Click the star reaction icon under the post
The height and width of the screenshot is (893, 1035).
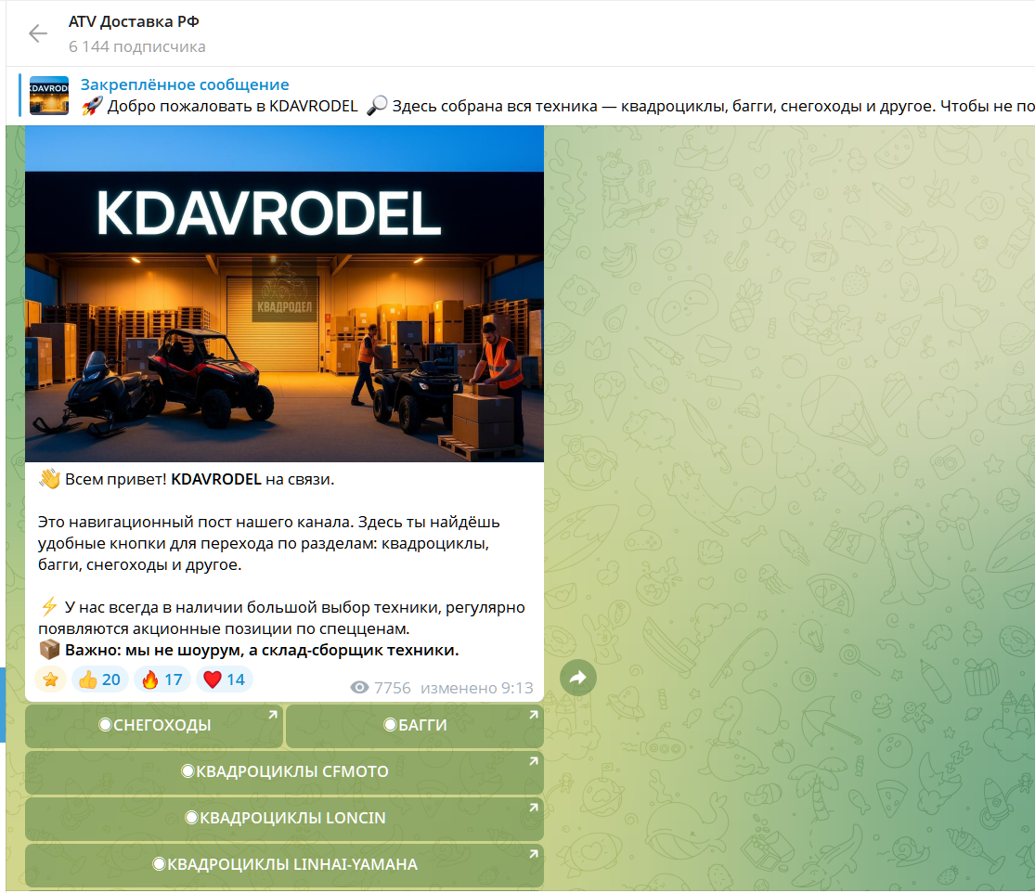[51, 679]
